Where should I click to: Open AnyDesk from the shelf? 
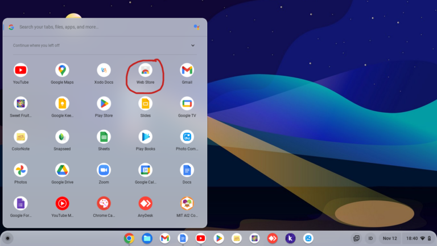(273, 238)
